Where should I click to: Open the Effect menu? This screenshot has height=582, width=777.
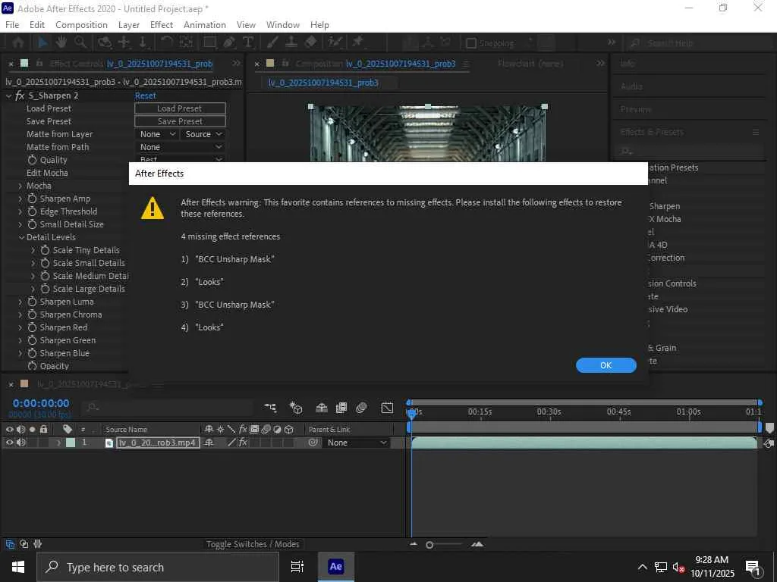tap(162, 25)
